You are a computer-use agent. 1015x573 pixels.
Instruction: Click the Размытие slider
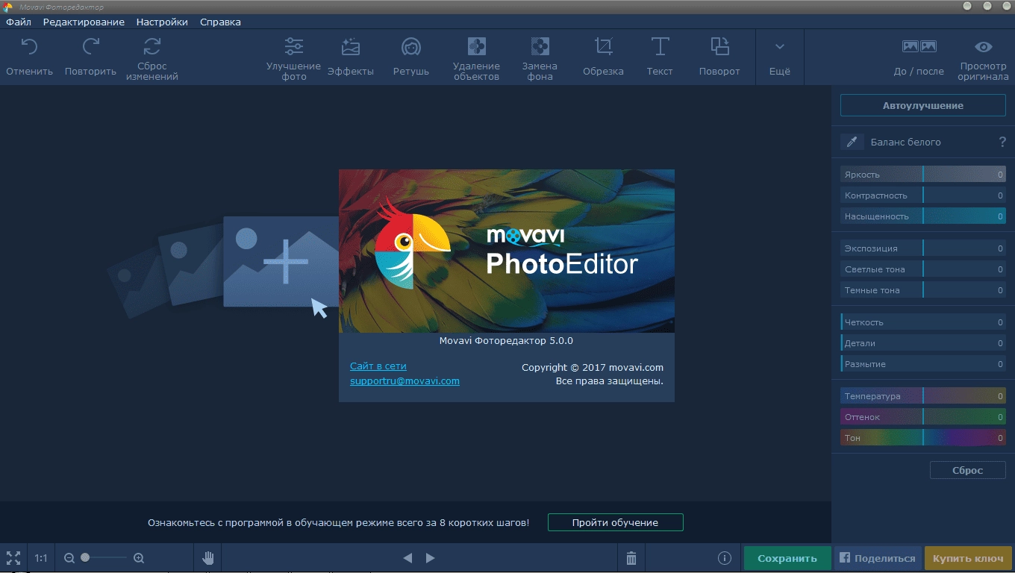coord(923,364)
